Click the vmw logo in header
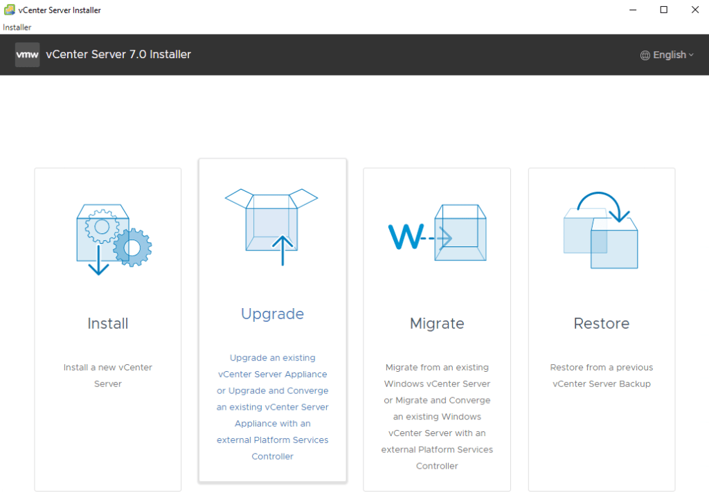Screen dimensions: 709x495 point(28,55)
